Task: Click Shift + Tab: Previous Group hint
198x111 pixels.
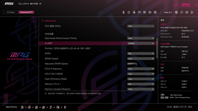Action: [x=180, y=97]
